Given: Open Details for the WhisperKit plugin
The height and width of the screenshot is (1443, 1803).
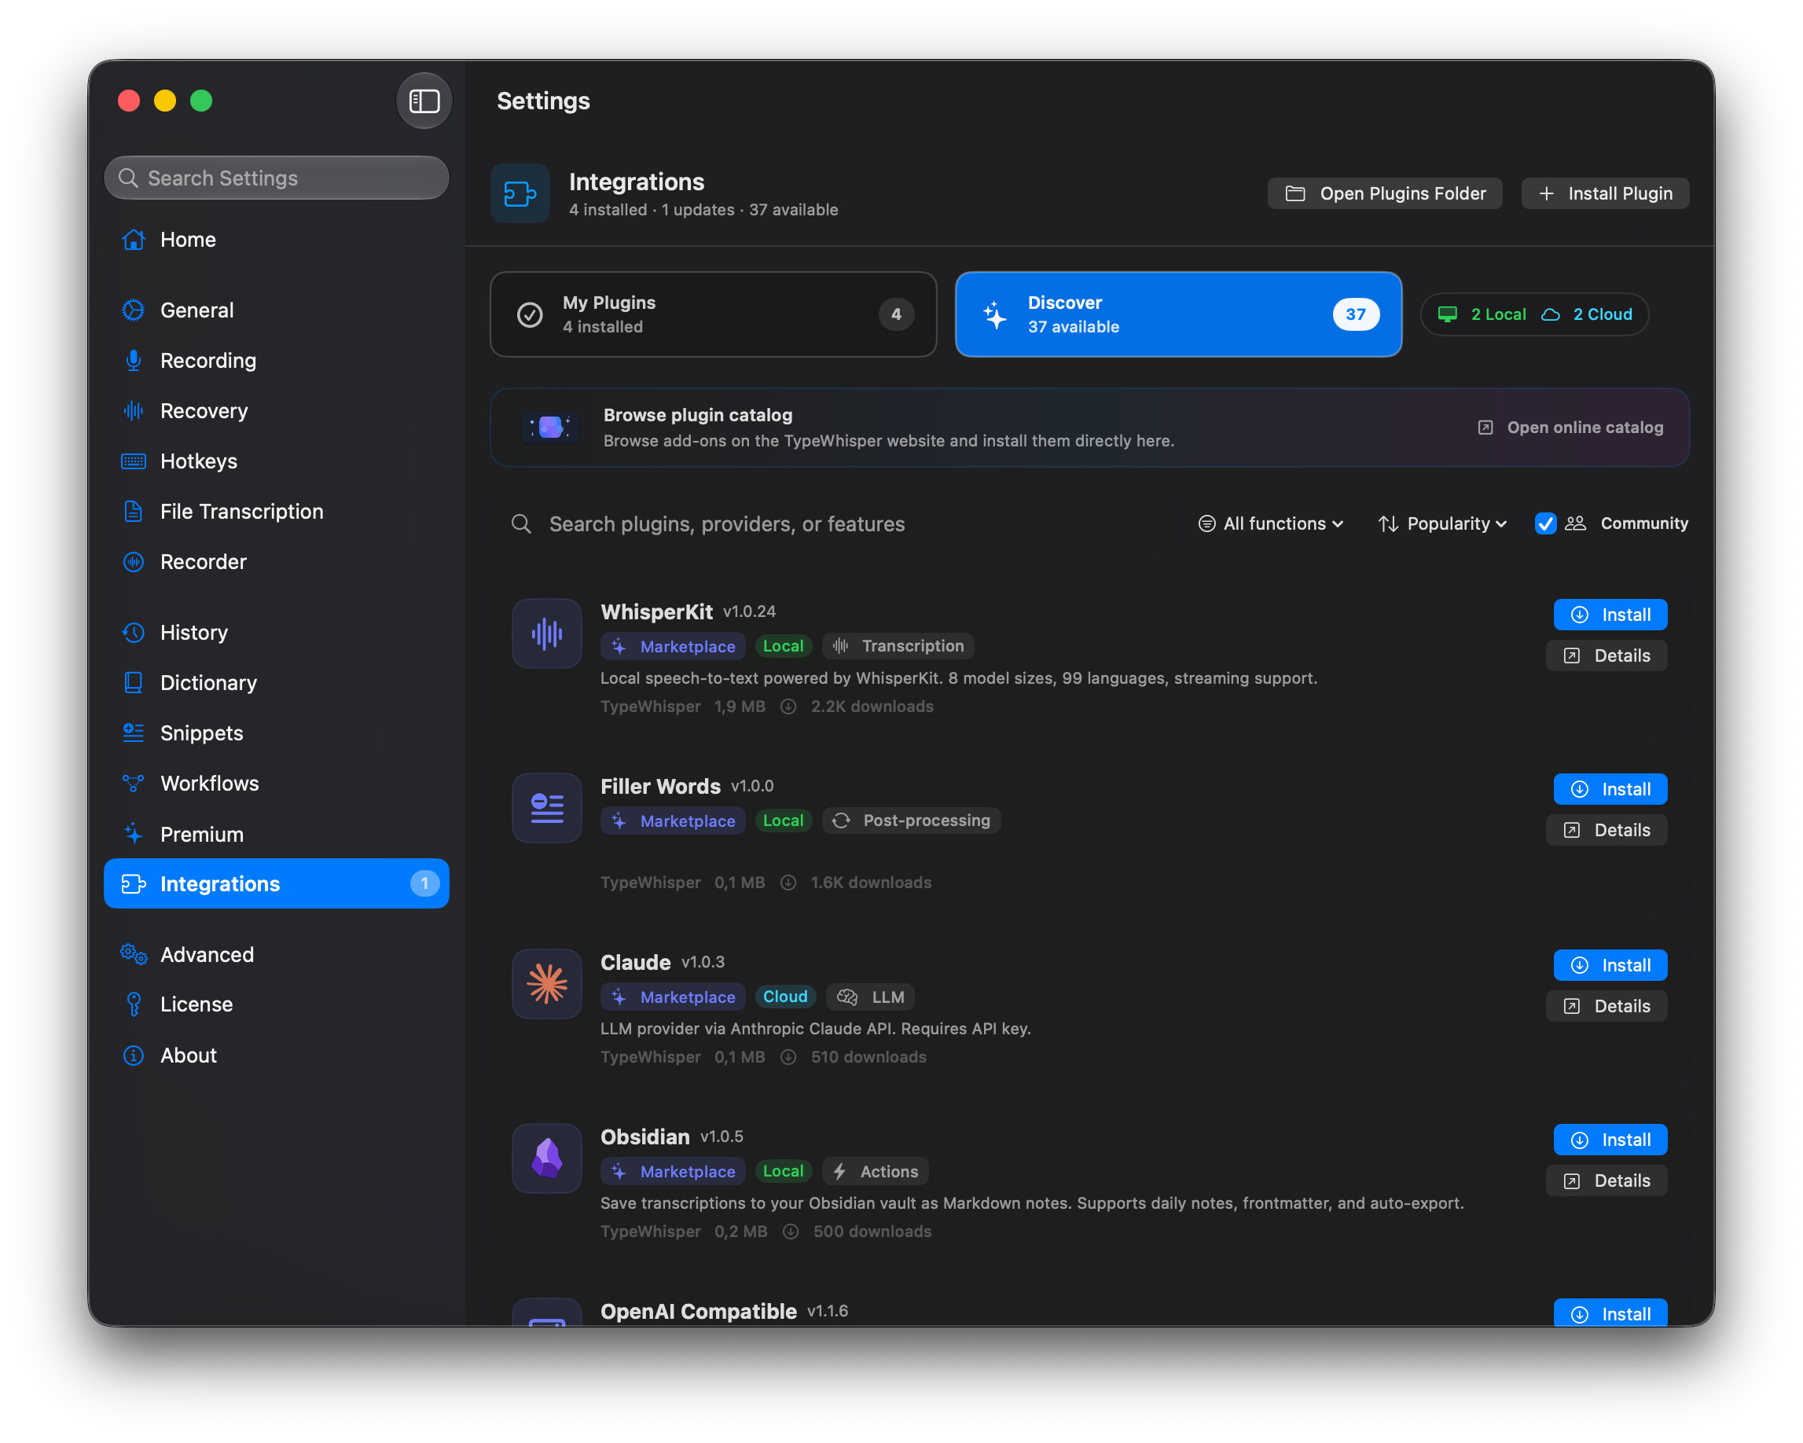Looking at the screenshot, I should pyautogui.click(x=1607, y=655).
